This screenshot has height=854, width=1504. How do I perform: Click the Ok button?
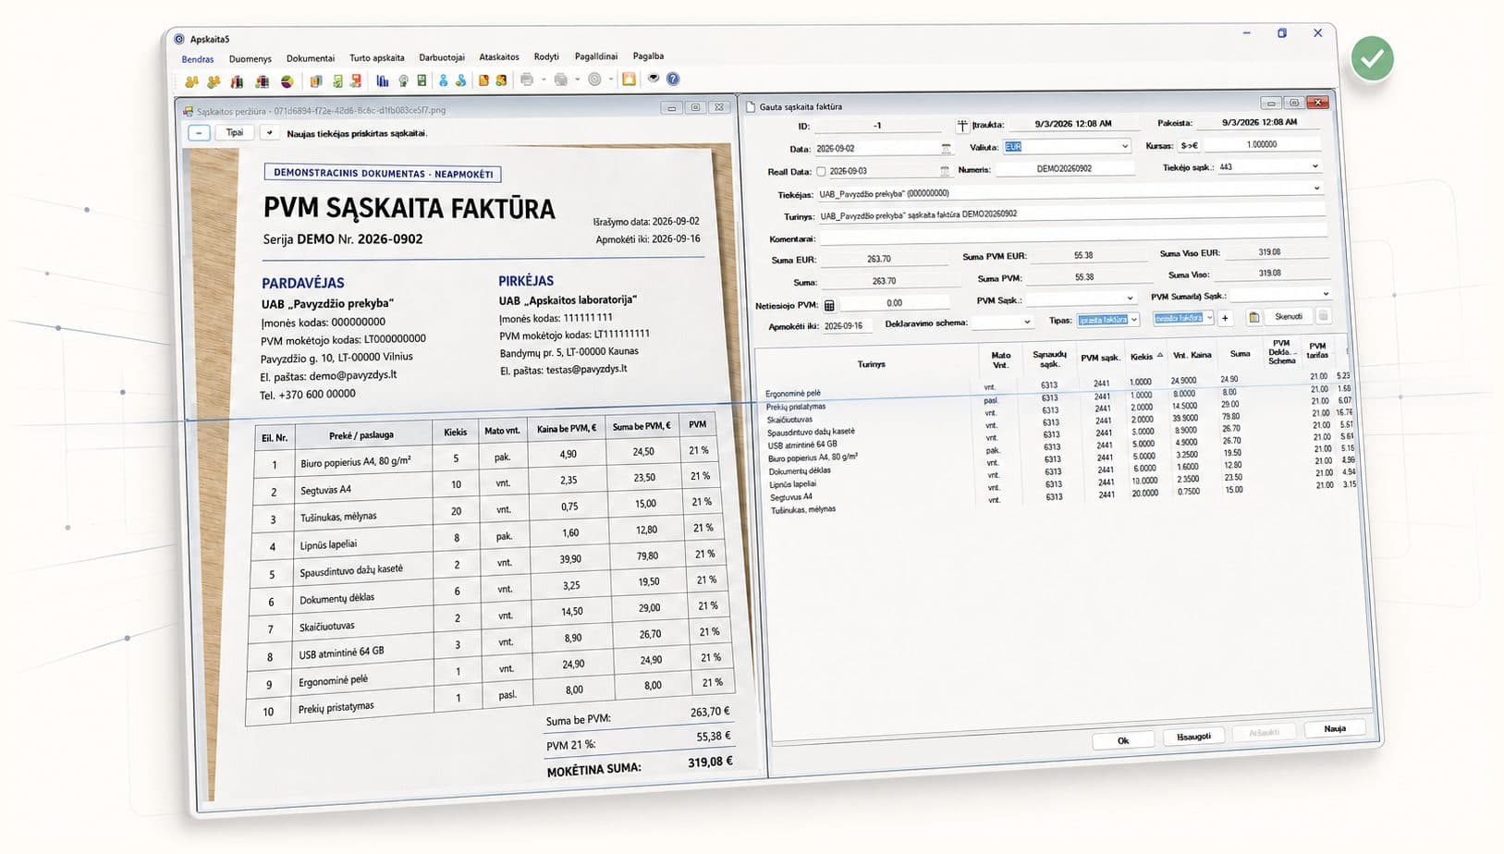pyautogui.click(x=1123, y=740)
